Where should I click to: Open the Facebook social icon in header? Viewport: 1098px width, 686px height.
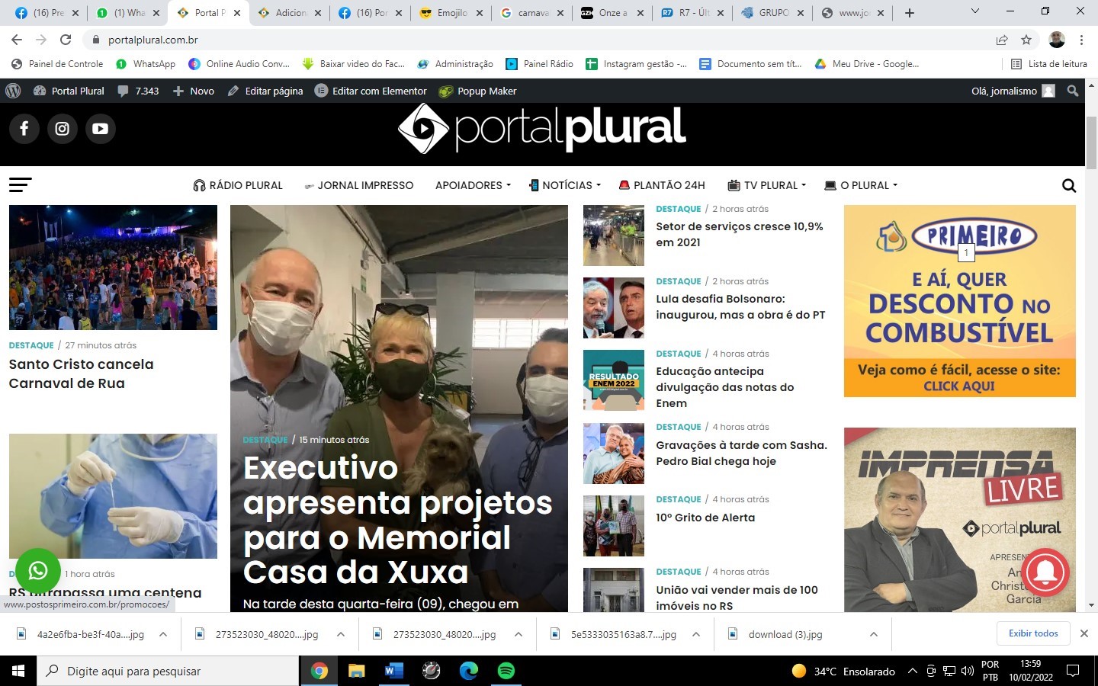(24, 129)
